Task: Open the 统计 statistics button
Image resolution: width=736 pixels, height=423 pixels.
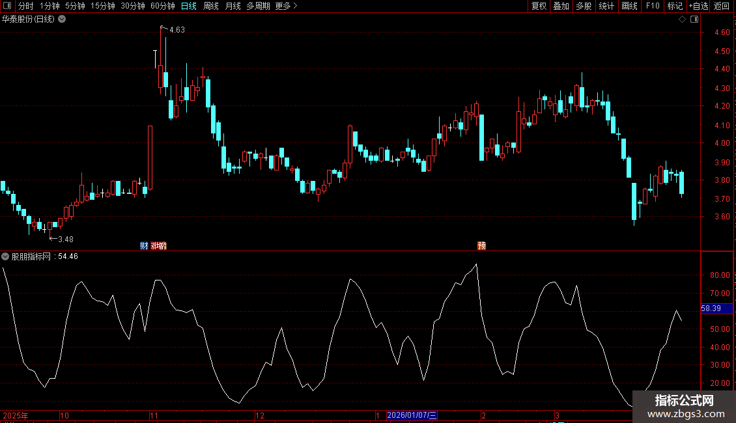Action: (606, 6)
